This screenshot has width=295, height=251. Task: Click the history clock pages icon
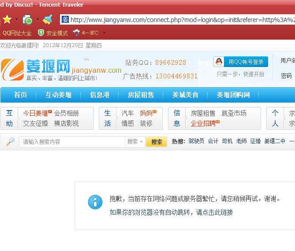click(27, 19)
